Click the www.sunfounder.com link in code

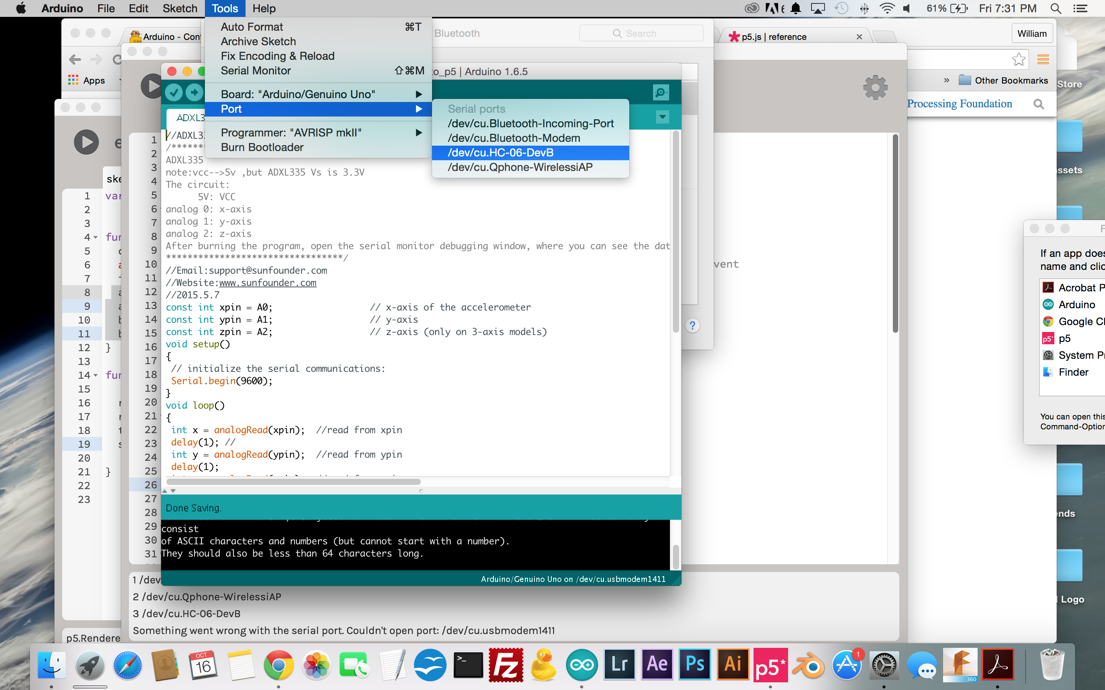click(267, 283)
